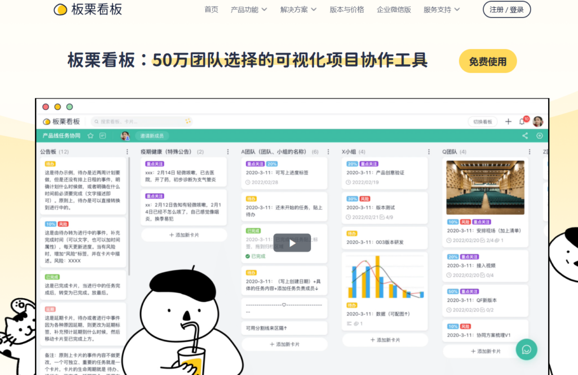The height and width of the screenshot is (375, 578).
Task: Click the 待办 label on first 公告板 card
Action: pos(50,164)
